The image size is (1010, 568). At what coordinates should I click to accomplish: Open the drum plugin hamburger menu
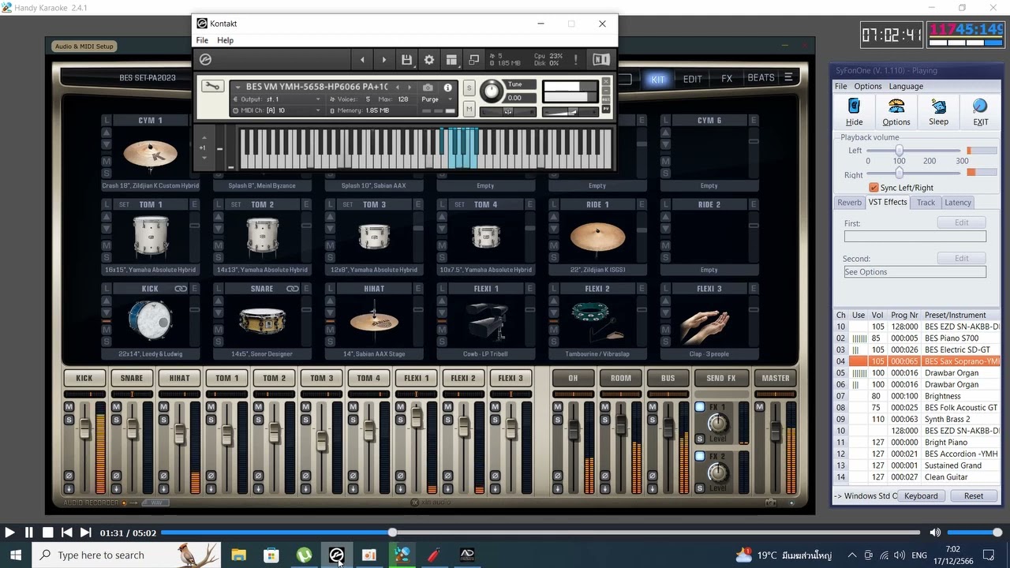(788, 77)
